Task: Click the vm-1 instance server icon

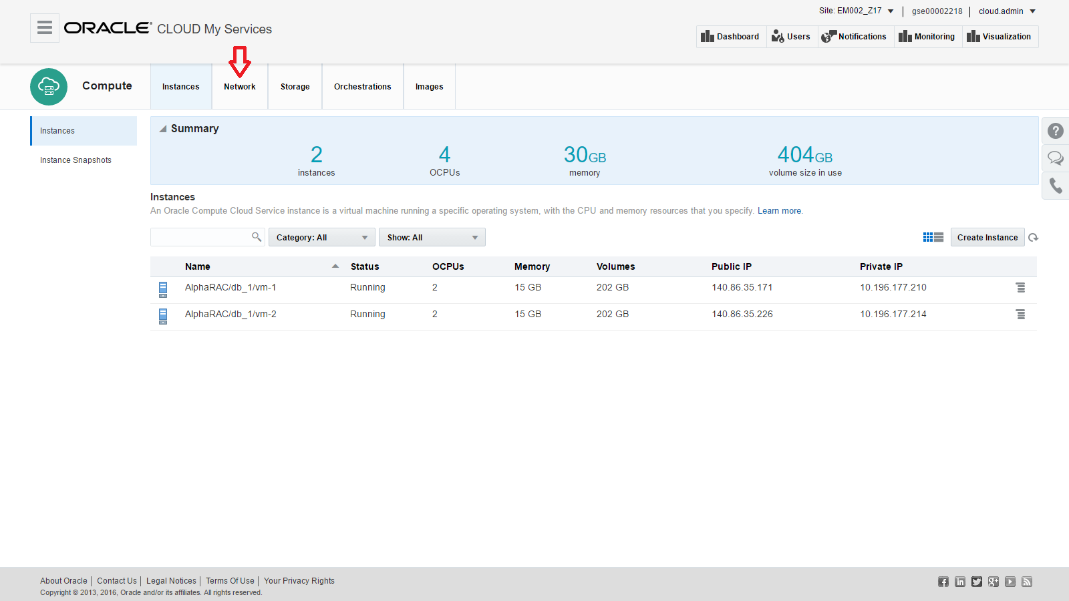Action: point(163,289)
